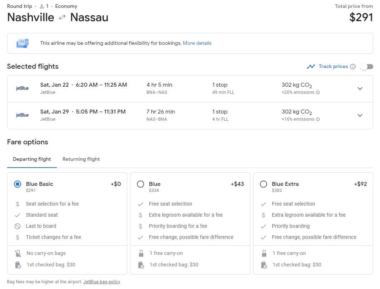Open the JetBlue bag policy link
380x289 pixels.
click(102, 282)
